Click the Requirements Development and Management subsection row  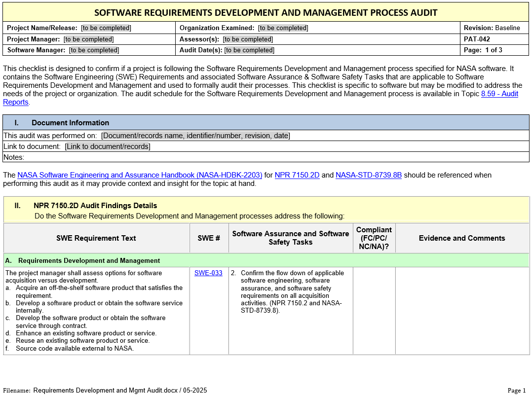[x=89, y=260]
